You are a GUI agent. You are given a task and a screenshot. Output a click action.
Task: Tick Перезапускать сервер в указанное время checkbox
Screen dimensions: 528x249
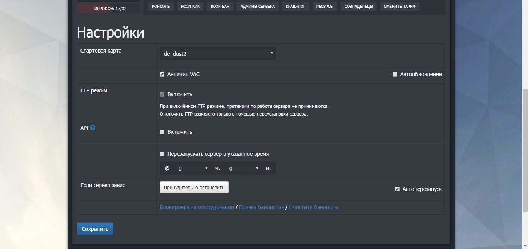(162, 154)
